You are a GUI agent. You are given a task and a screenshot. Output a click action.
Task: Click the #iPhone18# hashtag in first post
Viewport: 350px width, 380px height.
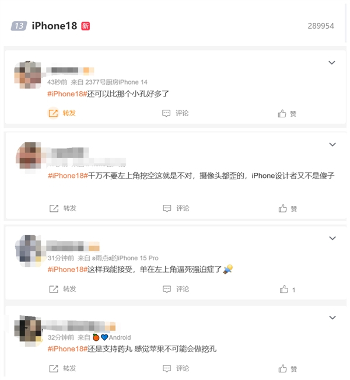click(x=67, y=94)
